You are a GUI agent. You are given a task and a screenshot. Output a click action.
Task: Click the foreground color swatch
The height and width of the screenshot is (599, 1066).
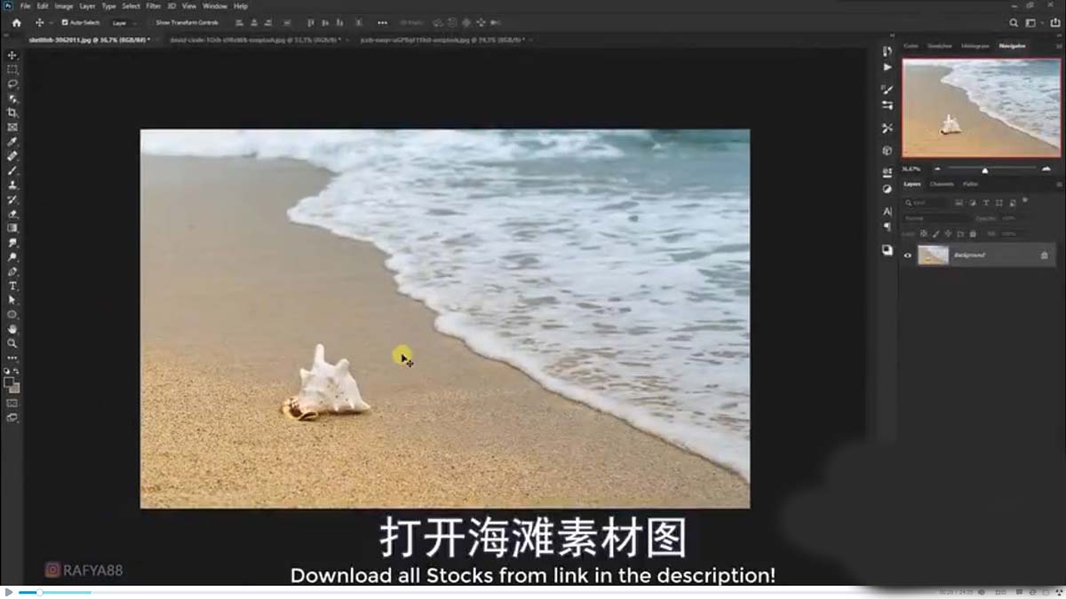(10, 382)
